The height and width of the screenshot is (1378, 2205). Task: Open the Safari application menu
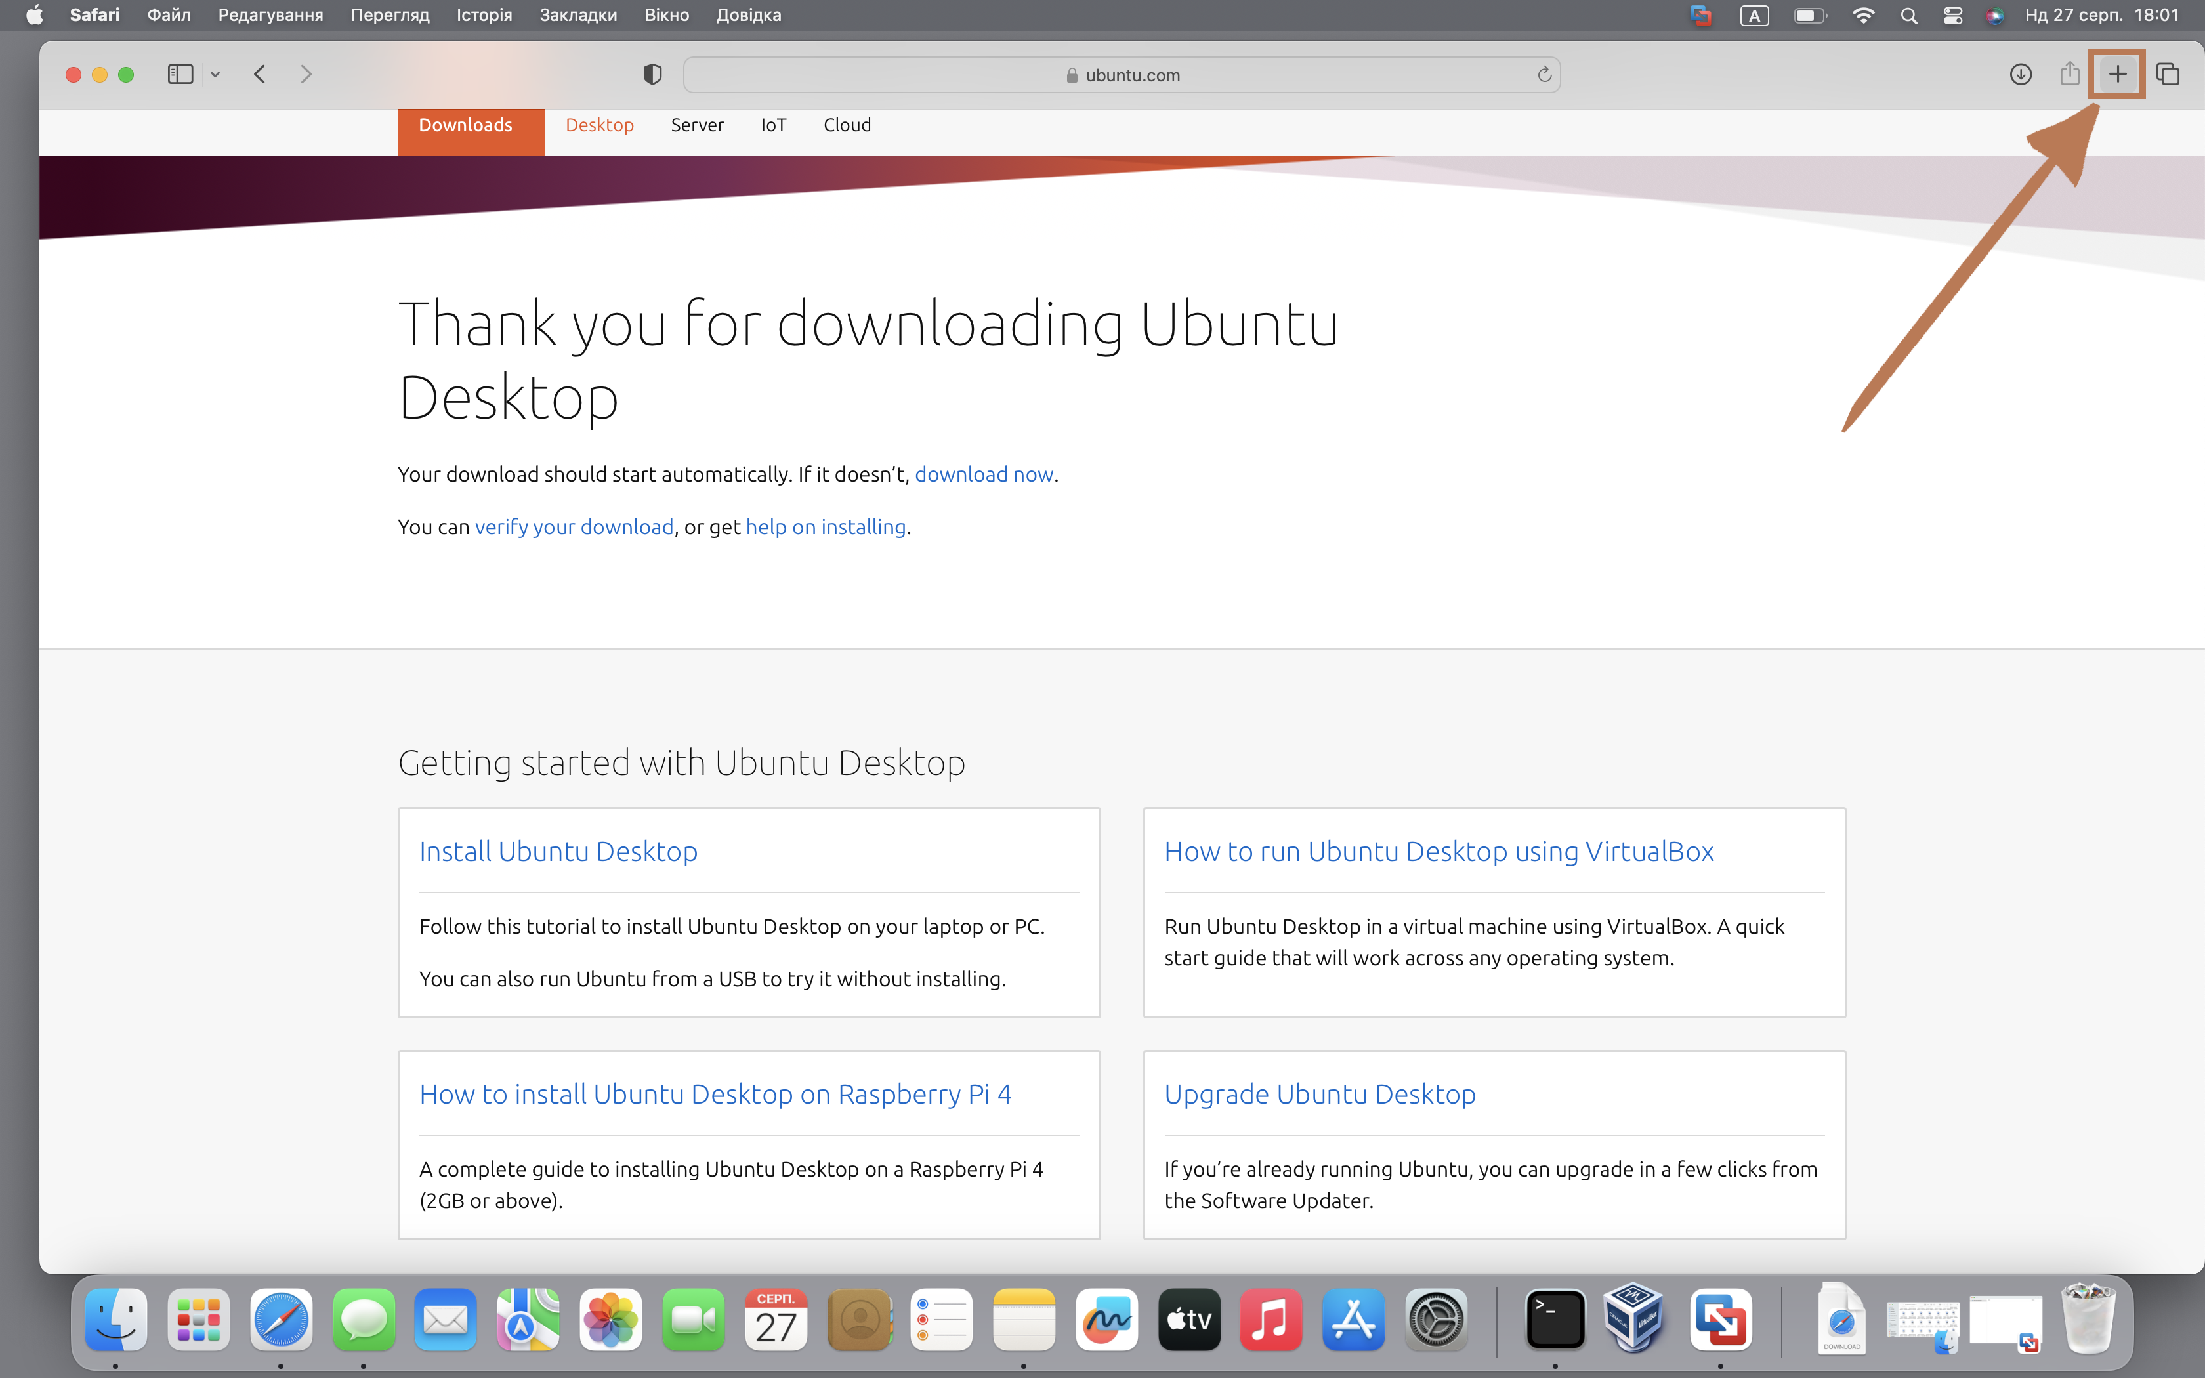click(94, 16)
